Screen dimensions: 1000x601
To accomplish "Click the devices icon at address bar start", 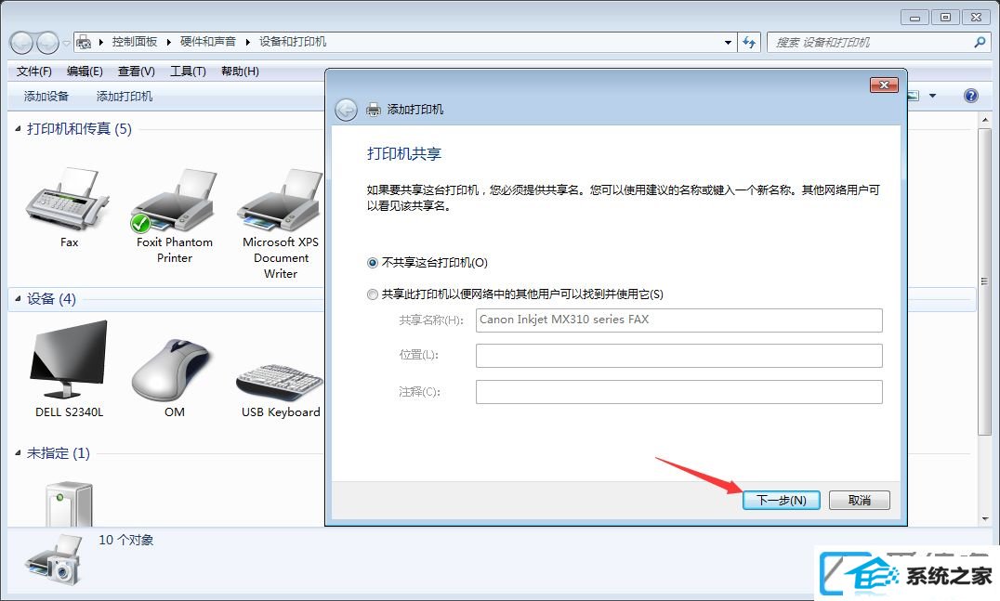I will [x=84, y=42].
